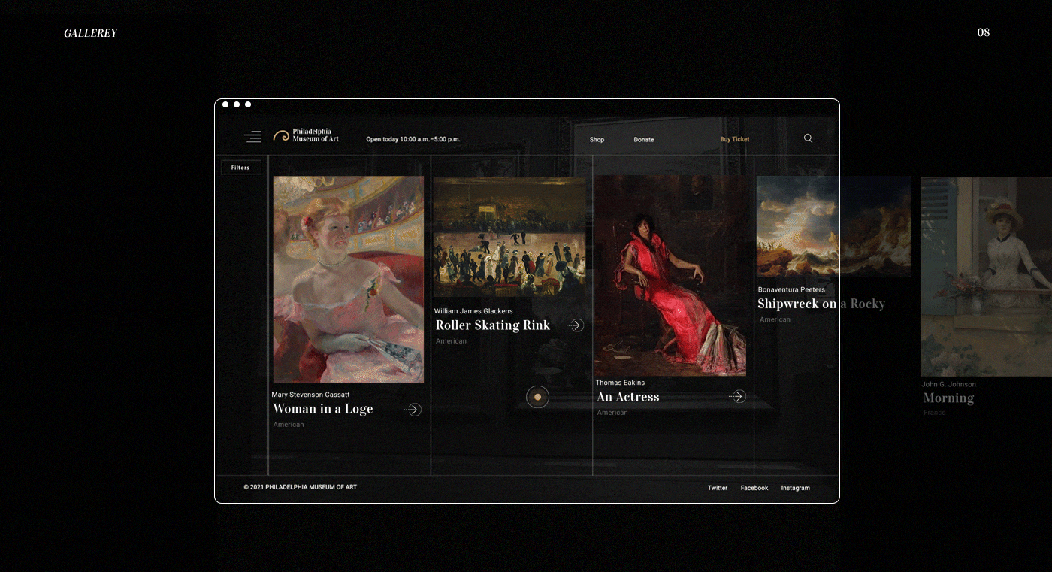The height and width of the screenshot is (572, 1052).
Task: Click 'American' under Woman in a Loge
Action: coord(289,425)
